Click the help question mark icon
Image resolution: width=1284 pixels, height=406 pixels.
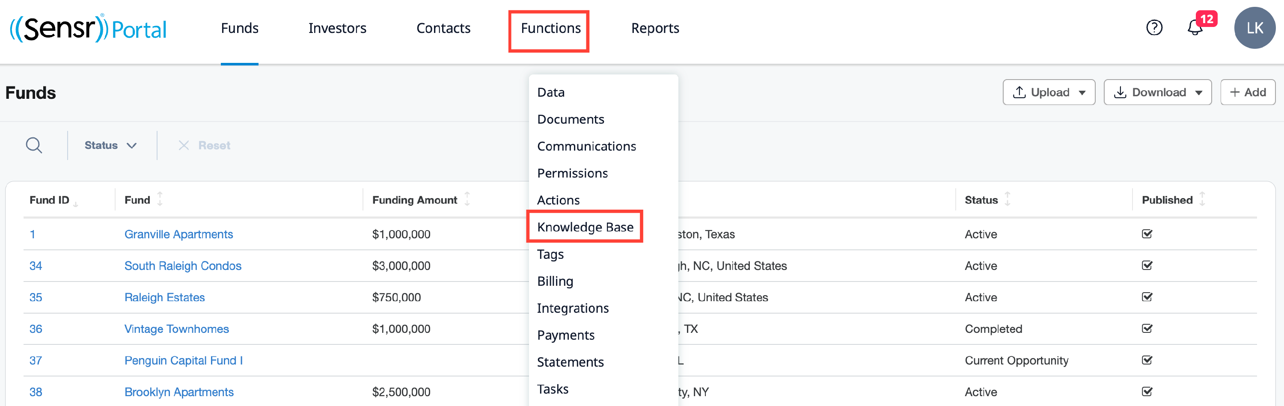click(1154, 28)
